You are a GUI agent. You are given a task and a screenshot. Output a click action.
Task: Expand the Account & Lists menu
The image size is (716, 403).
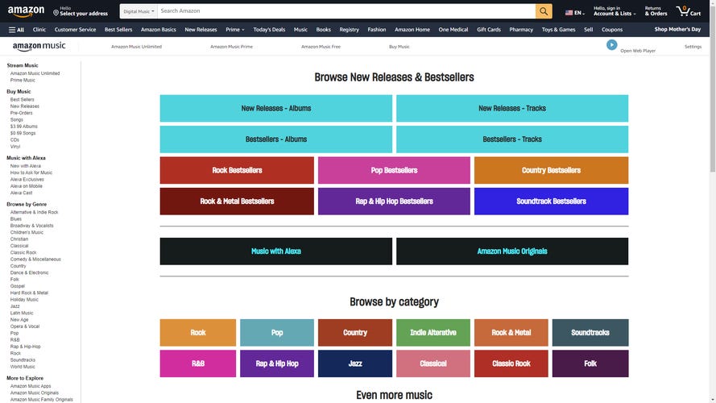click(x=614, y=11)
